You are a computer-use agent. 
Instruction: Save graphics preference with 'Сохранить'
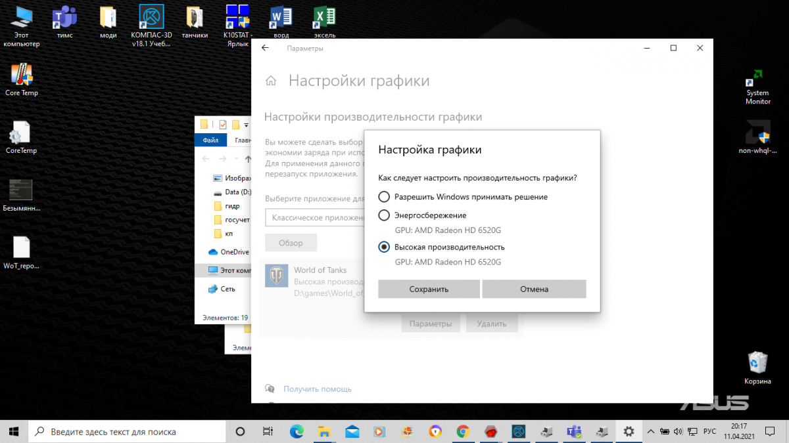(x=429, y=289)
